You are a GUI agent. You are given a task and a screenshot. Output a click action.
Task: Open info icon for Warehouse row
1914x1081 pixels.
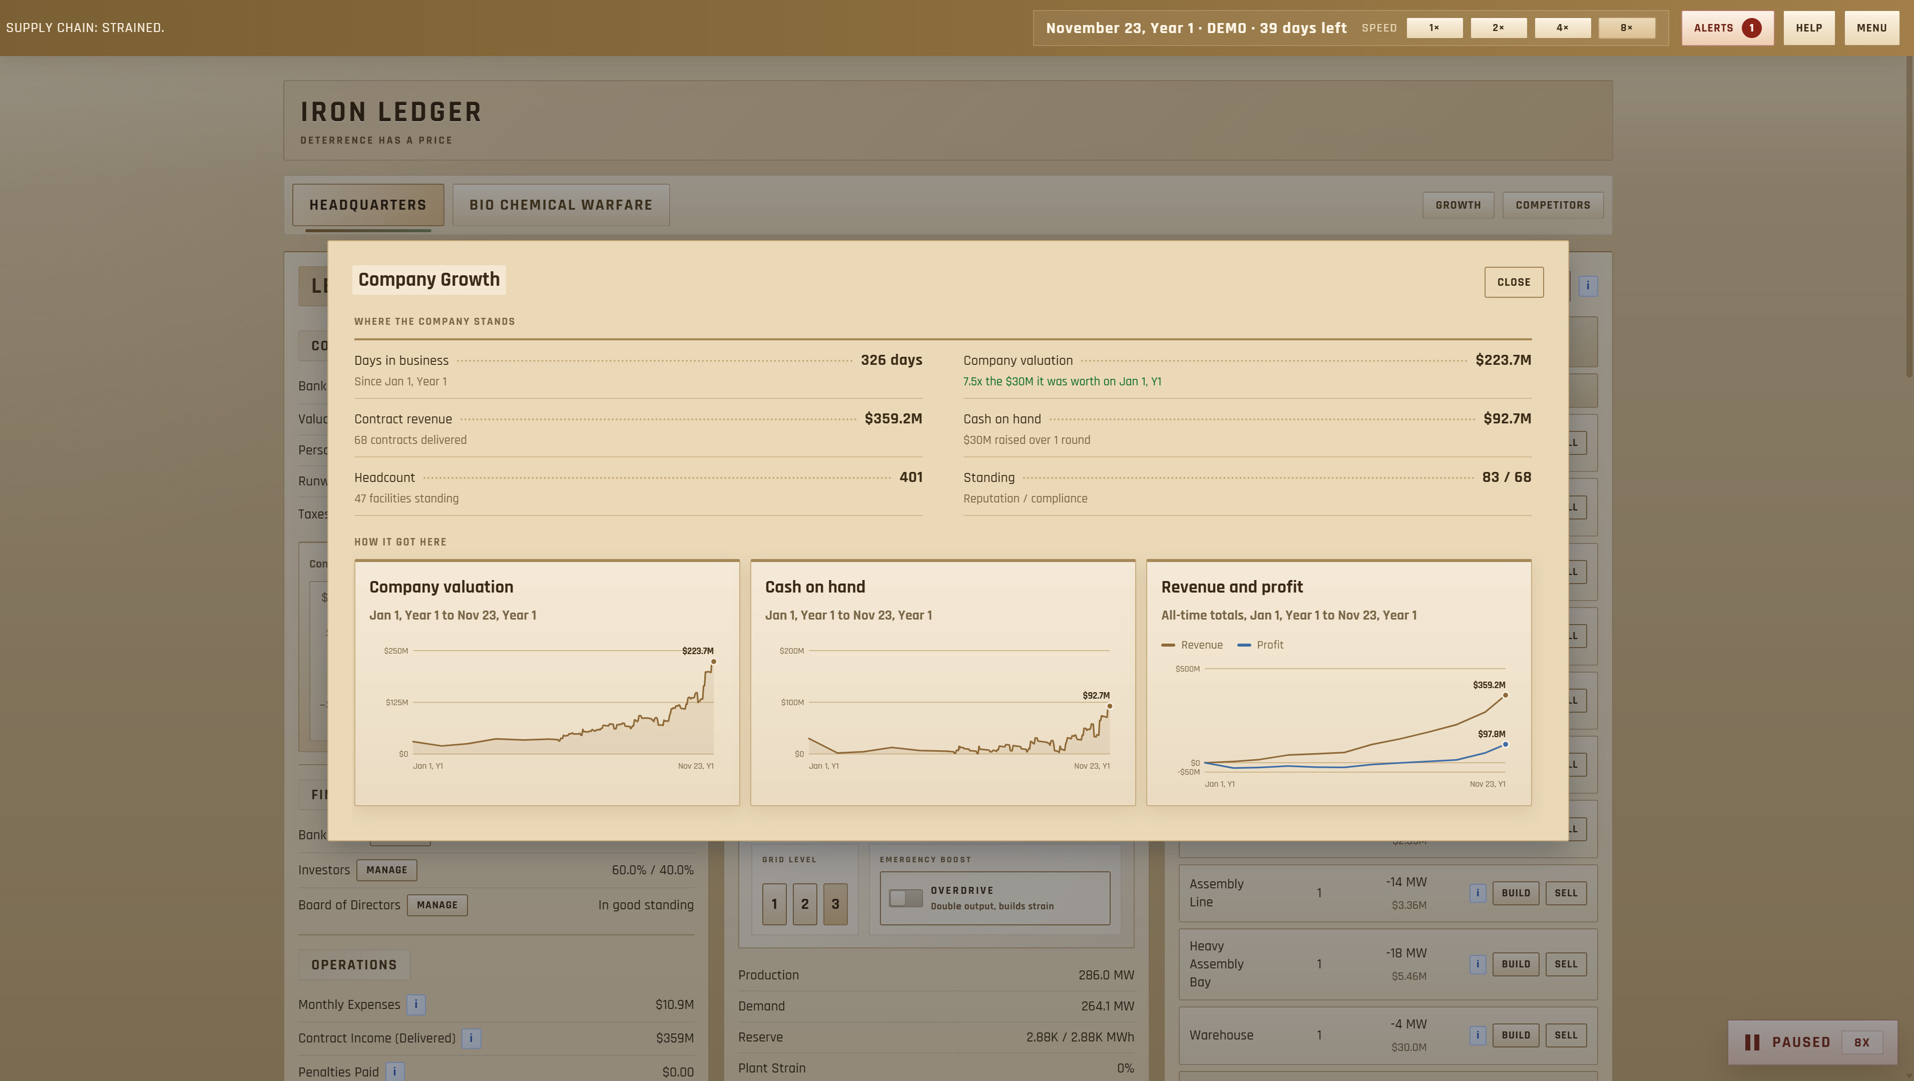[x=1477, y=1035]
